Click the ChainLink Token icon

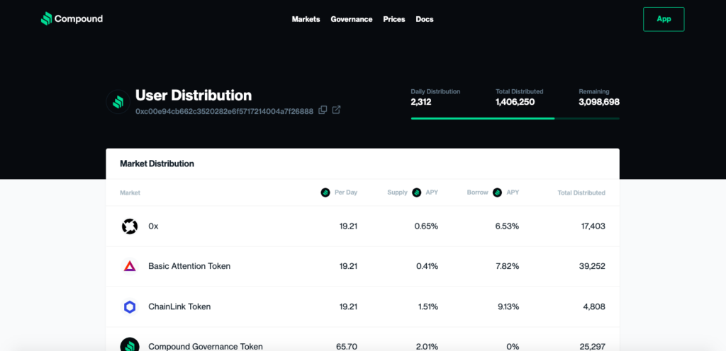[x=129, y=306]
